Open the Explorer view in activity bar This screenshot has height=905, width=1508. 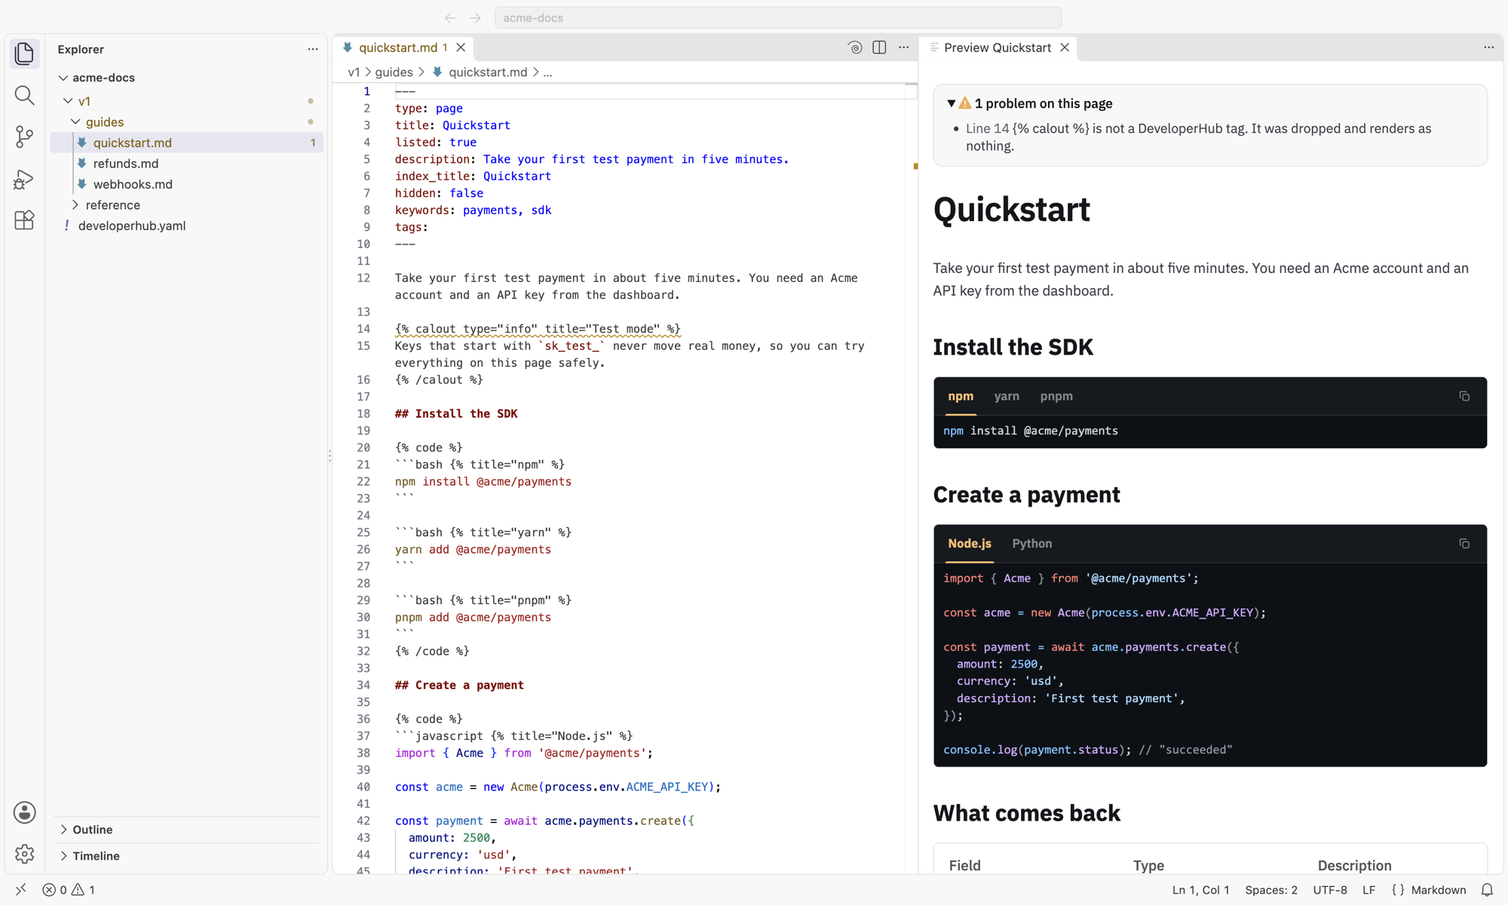tap(24, 54)
